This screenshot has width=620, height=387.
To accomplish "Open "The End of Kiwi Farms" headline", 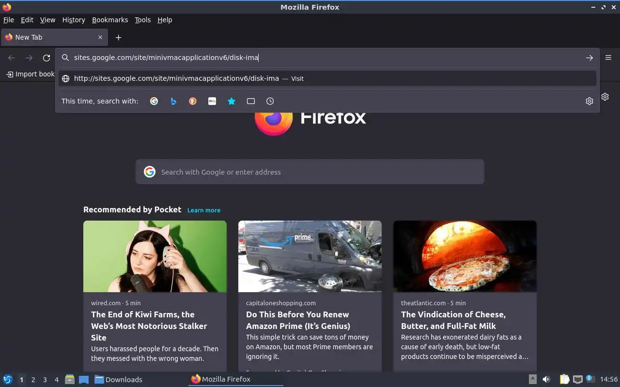I will point(149,326).
